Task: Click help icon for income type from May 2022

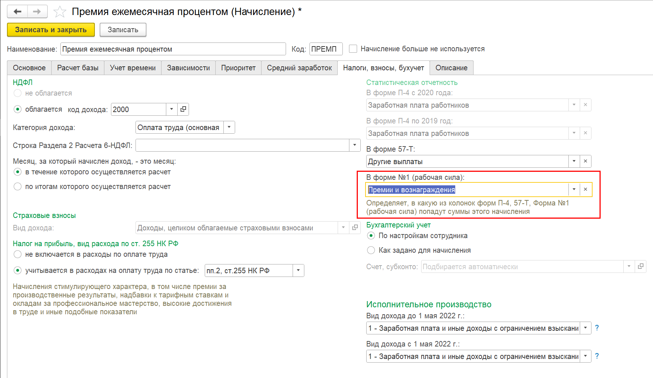Action: point(597,356)
